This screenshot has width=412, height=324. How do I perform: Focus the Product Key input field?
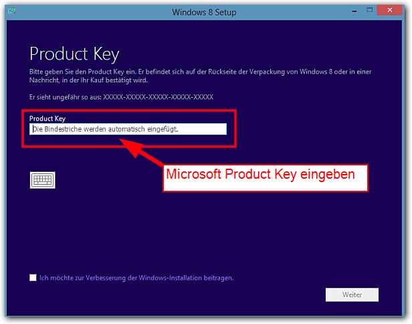pos(128,129)
